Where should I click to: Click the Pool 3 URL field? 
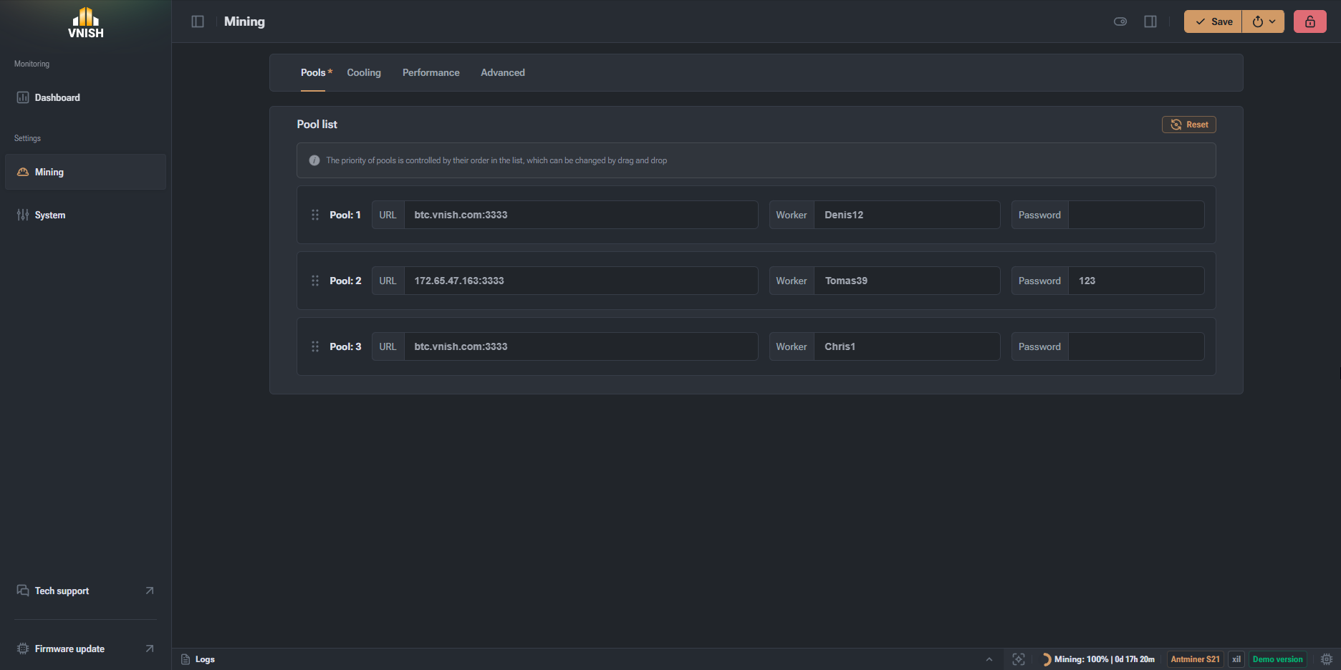point(581,346)
